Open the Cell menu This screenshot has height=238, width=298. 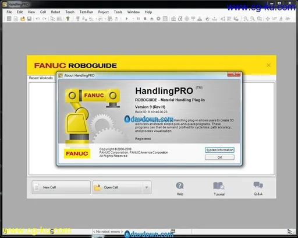point(43,12)
